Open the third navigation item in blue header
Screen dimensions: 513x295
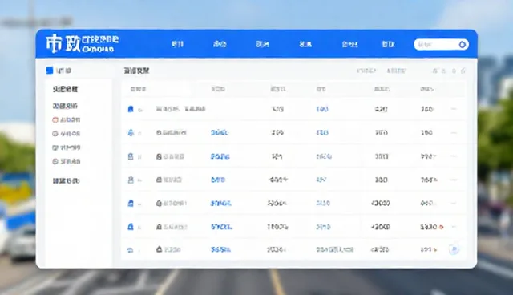tap(262, 44)
